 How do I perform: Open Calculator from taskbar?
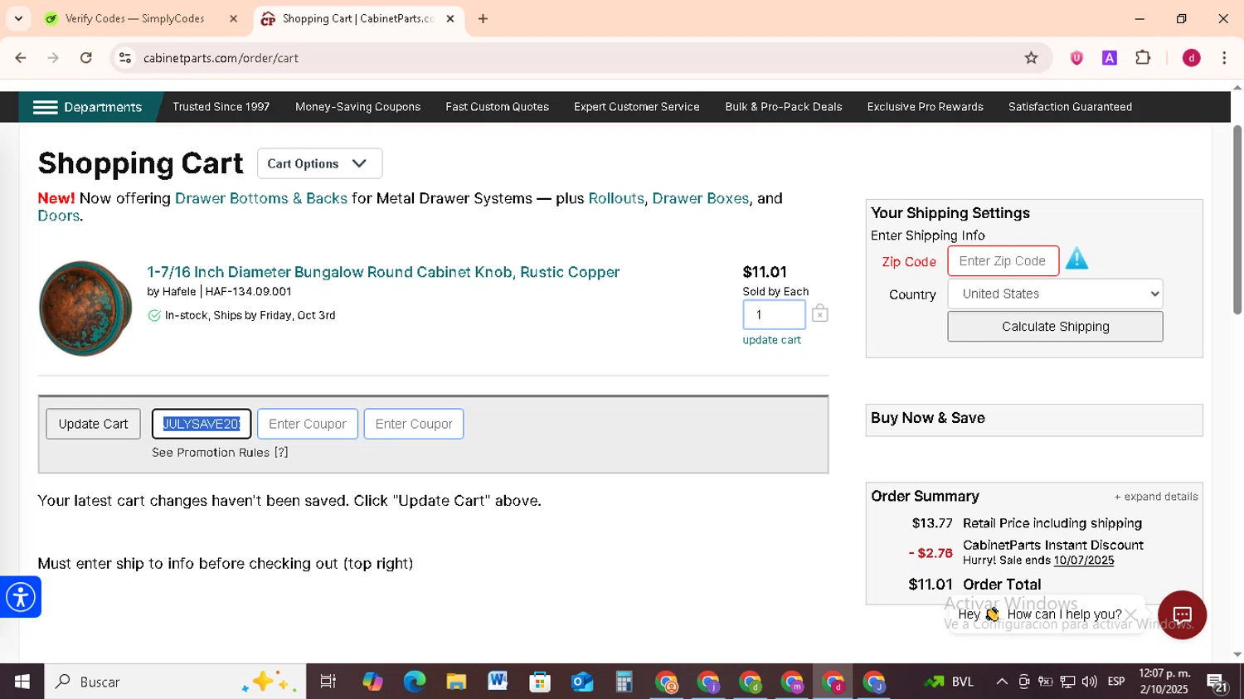click(624, 682)
